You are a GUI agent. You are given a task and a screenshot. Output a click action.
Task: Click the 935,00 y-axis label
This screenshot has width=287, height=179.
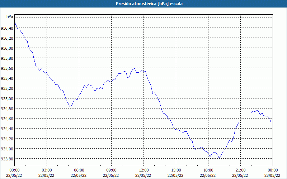[x=7, y=99]
